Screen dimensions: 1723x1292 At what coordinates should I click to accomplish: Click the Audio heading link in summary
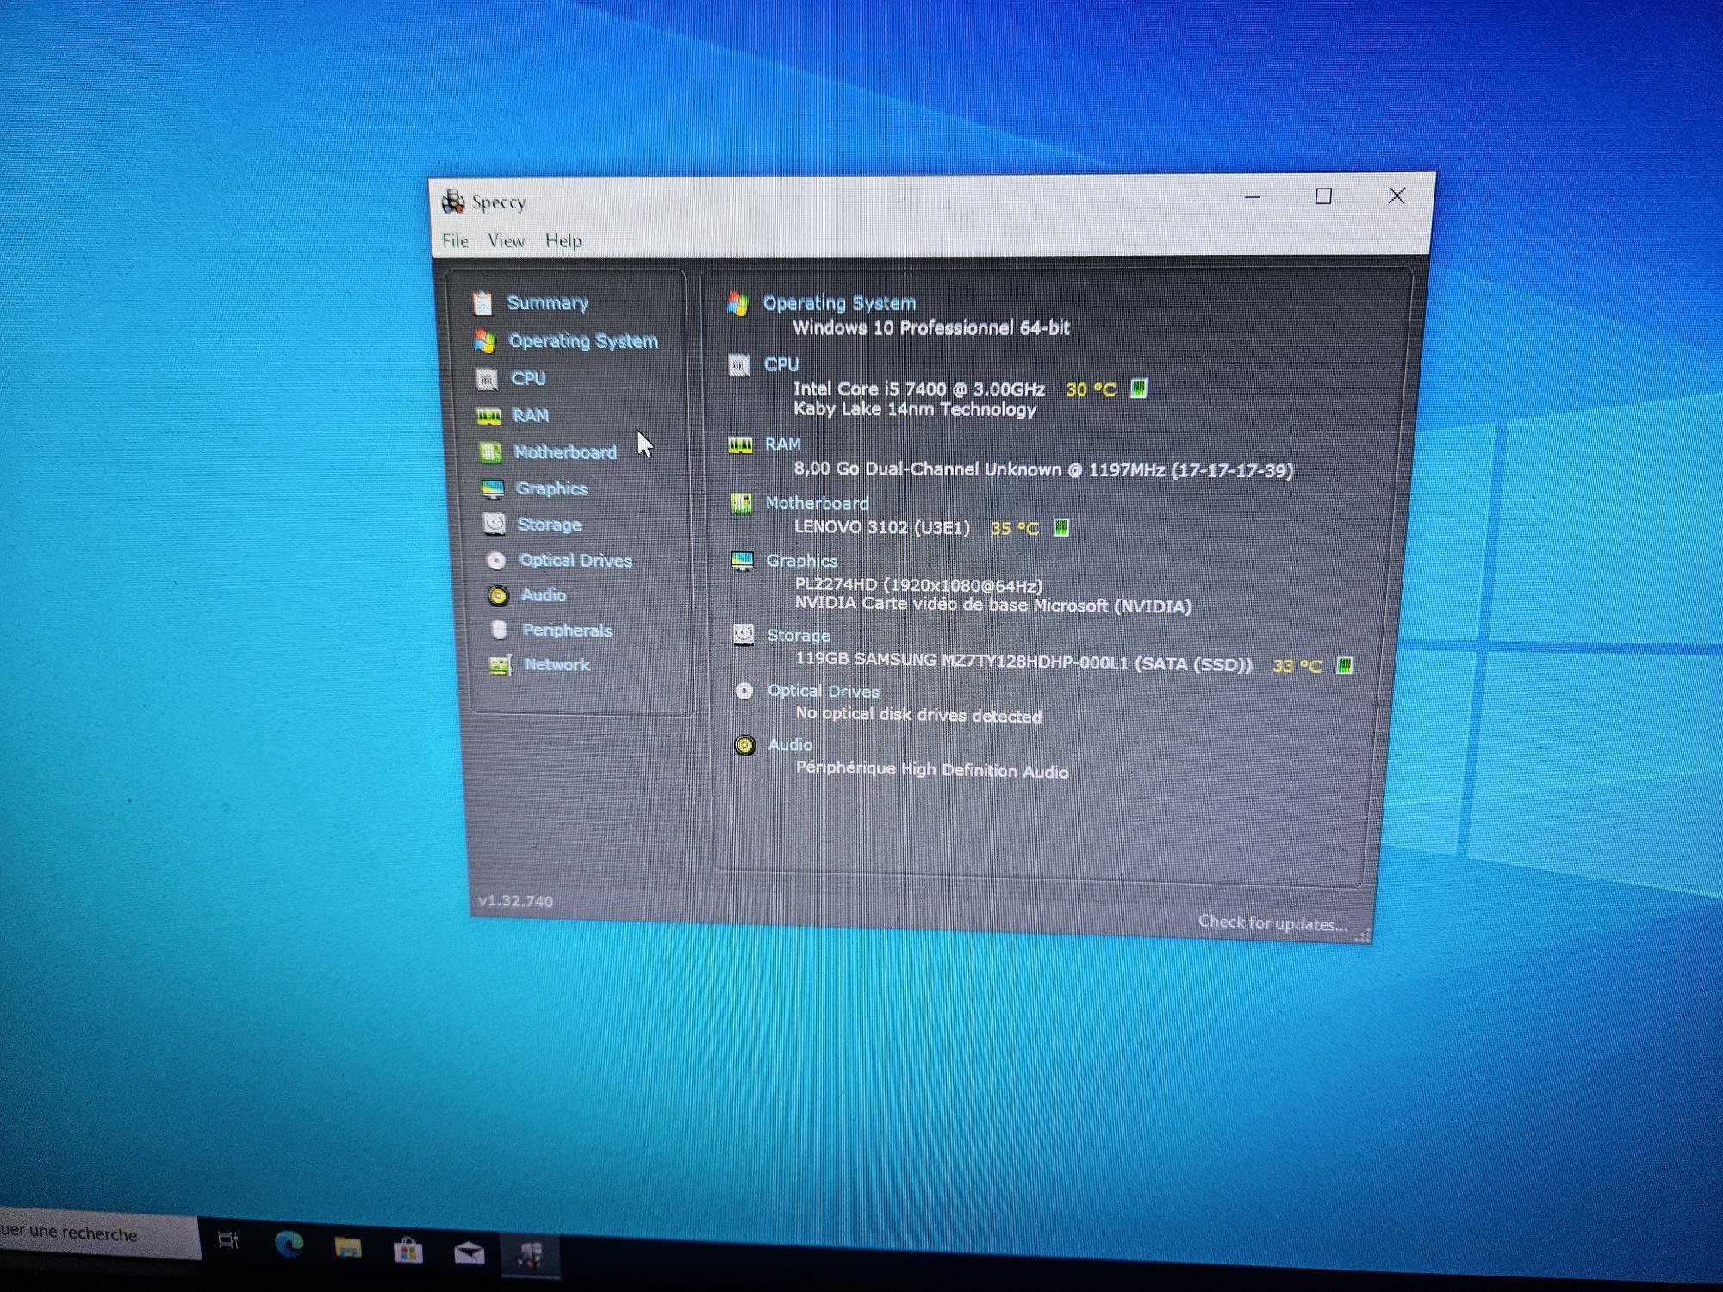pyautogui.click(x=791, y=745)
